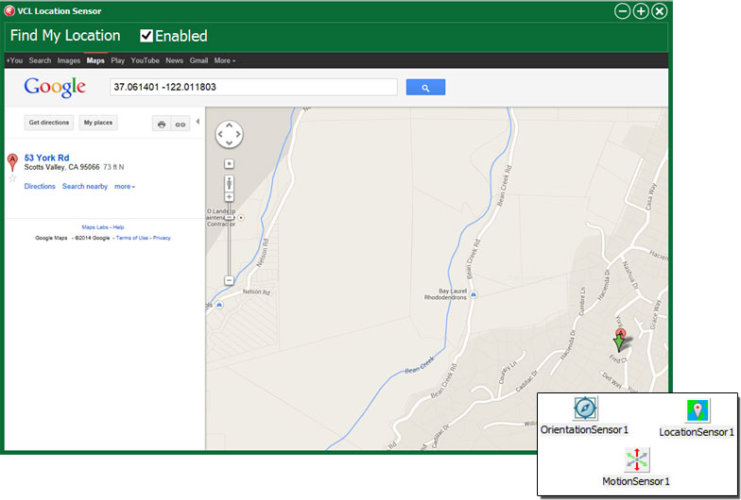Screen dimensions: 741x500
Task: Open the 53 York Rd result
Action: point(47,158)
